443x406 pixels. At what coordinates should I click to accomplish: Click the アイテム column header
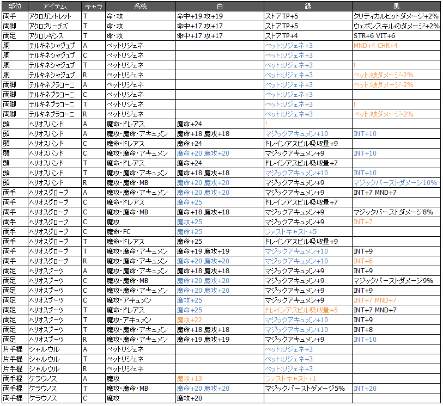pos(54,6)
